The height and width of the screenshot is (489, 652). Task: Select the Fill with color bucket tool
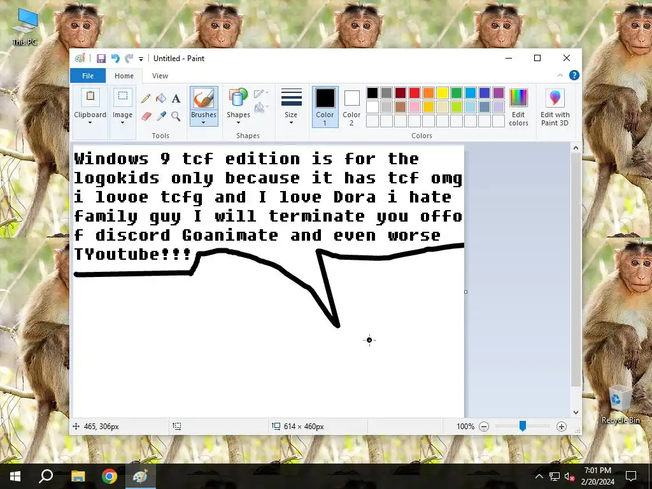click(x=160, y=99)
